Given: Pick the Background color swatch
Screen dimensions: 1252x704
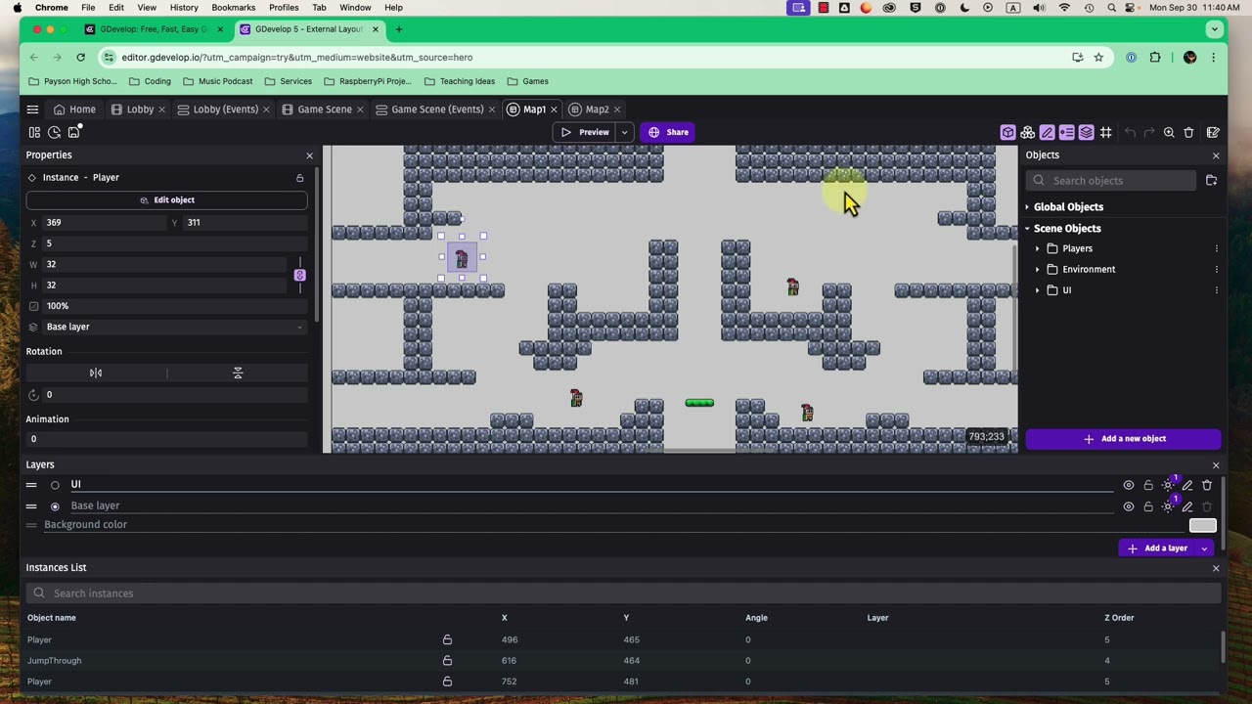Looking at the screenshot, I should 1203,526.
